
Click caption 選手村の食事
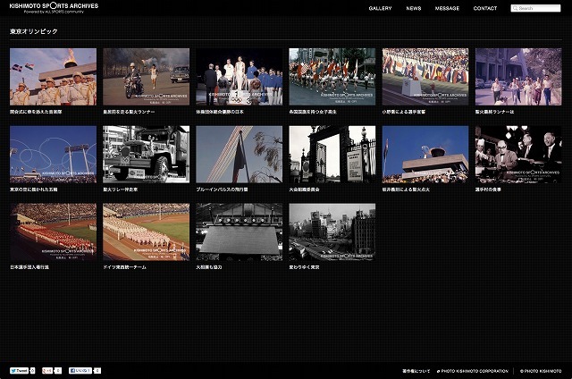pyautogui.click(x=488, y=189)
